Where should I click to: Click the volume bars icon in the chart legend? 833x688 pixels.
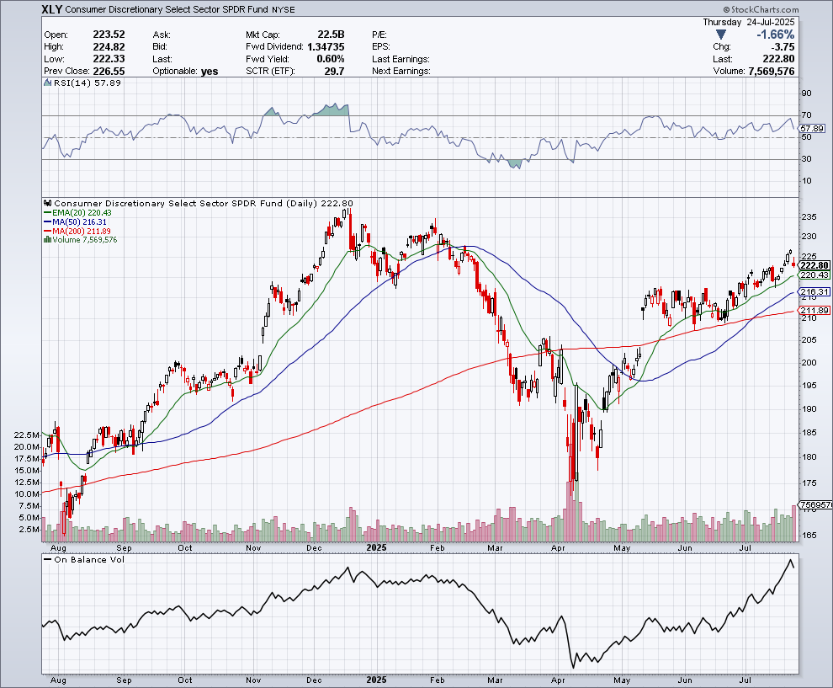[x=48, y=240]
